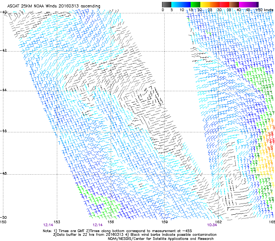Click the '-46' latitude label
Image resolution: width=275 pixels, height=241 pixels.
point(4,131)
